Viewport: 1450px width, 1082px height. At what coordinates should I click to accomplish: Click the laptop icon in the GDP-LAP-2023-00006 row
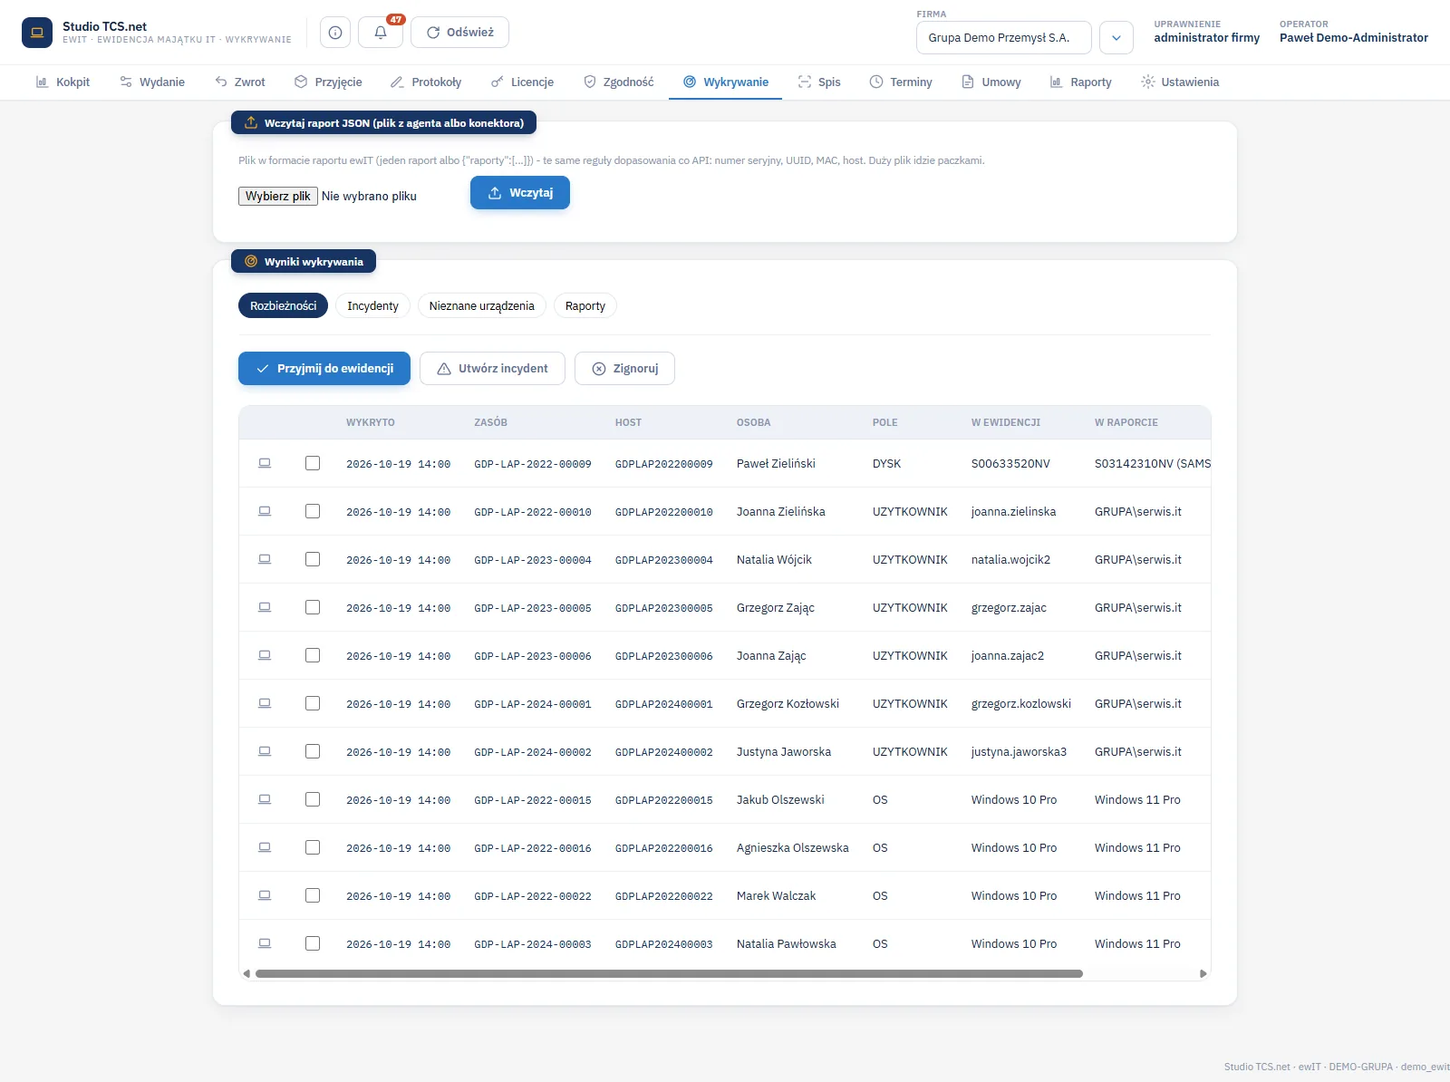click(265, 655)
